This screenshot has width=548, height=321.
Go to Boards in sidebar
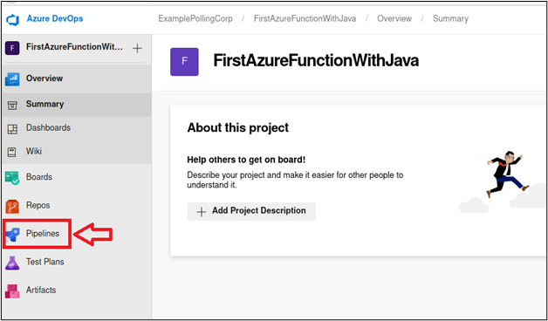pos(39,177)
